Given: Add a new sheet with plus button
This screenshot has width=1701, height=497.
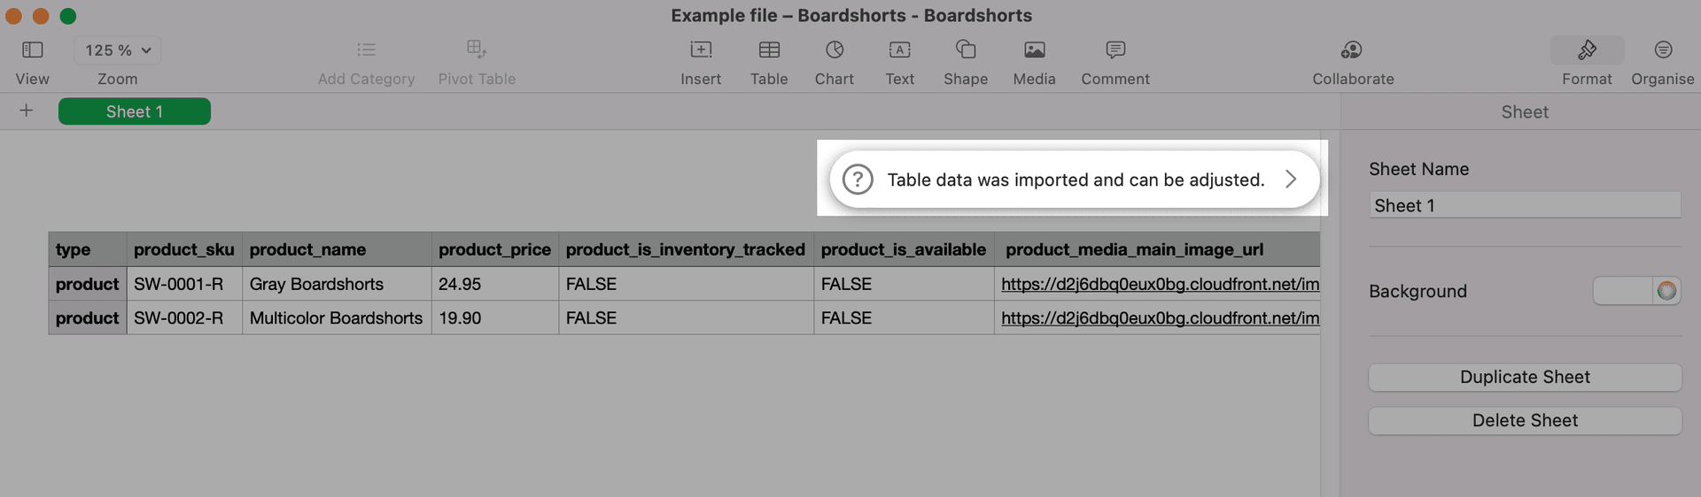Looking at the screenshot, I should [x=27, y=111].
